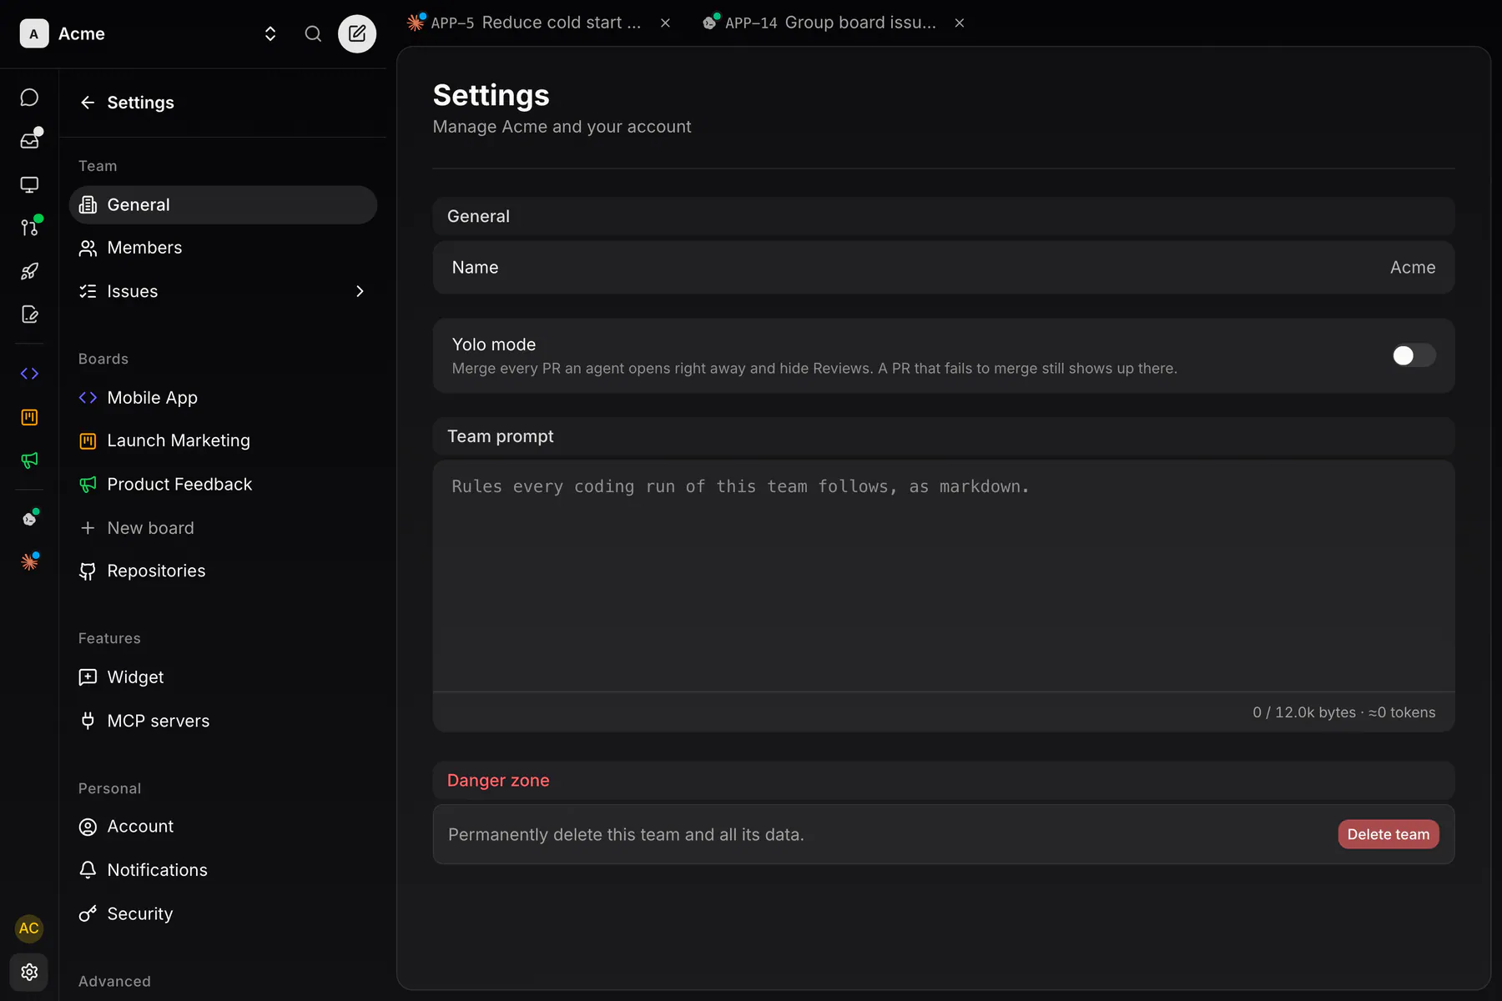
Task: Open Launch Marketing board settings
Action: [223, 440]
